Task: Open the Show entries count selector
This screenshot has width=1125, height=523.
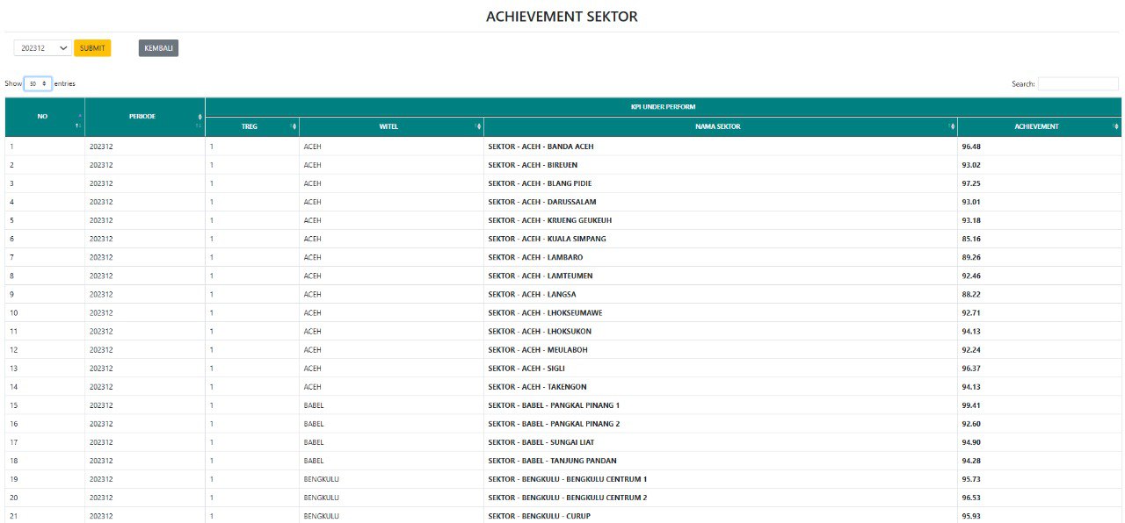Action: [x=38, y=83]
